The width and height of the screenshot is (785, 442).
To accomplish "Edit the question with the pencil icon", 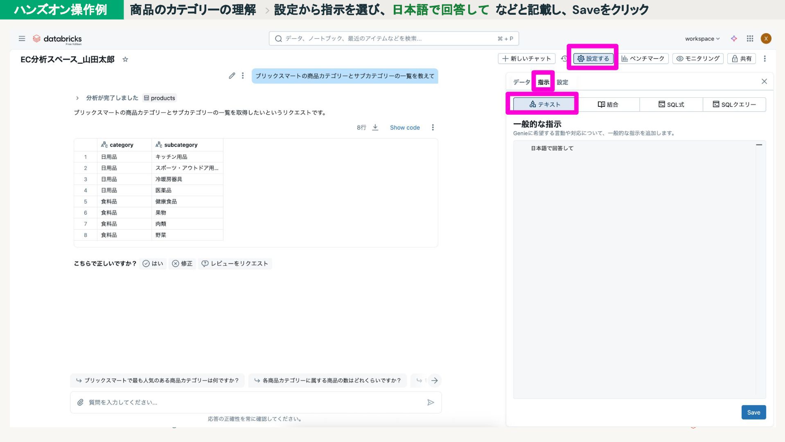I will [232, 76].
